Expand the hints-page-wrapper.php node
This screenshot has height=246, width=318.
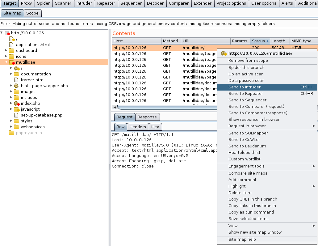coord(11,85)
